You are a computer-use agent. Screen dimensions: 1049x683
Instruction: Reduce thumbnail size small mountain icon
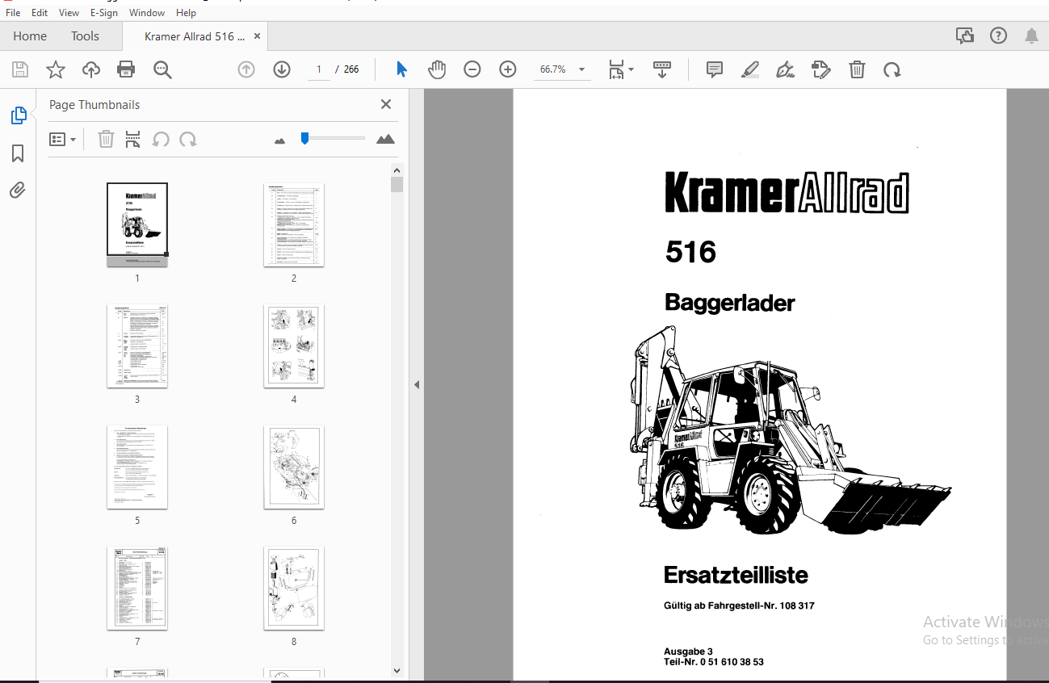click(280, 140)
